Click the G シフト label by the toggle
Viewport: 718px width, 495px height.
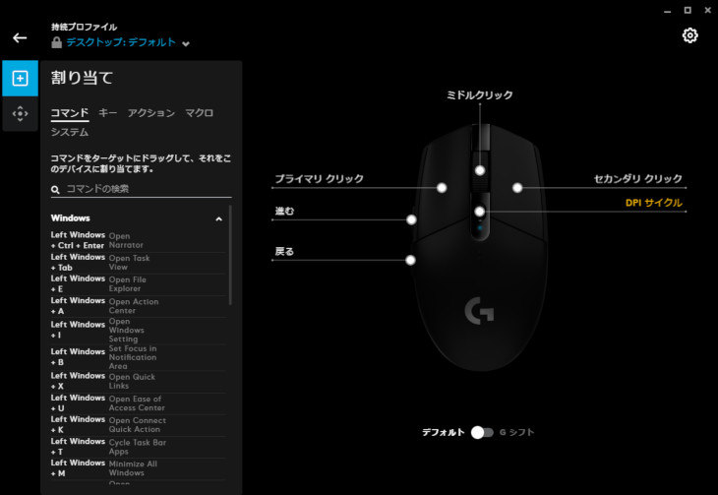516,432
